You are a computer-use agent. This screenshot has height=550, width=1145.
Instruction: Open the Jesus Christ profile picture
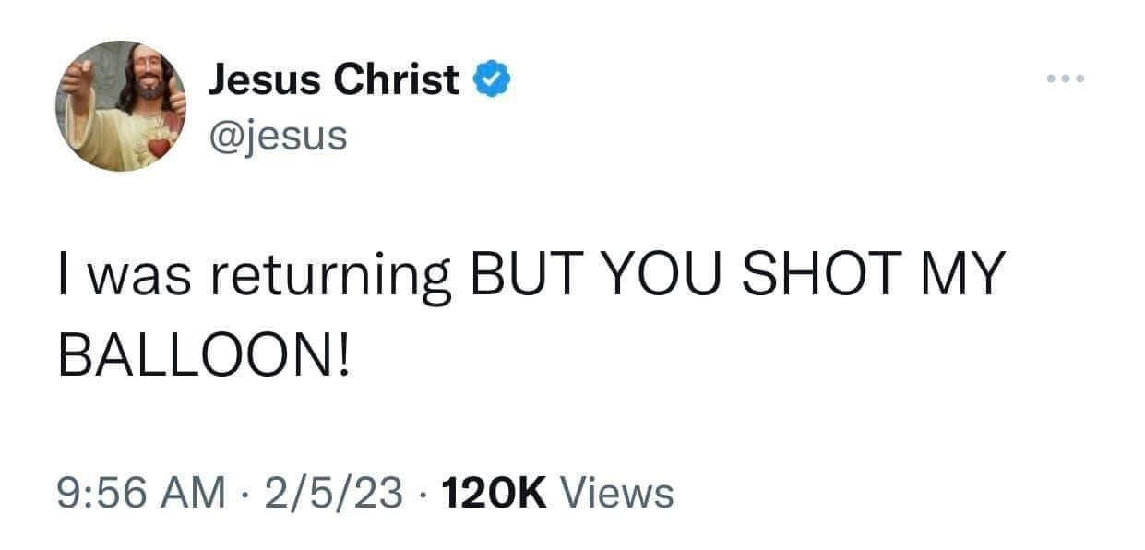point(121,105)
